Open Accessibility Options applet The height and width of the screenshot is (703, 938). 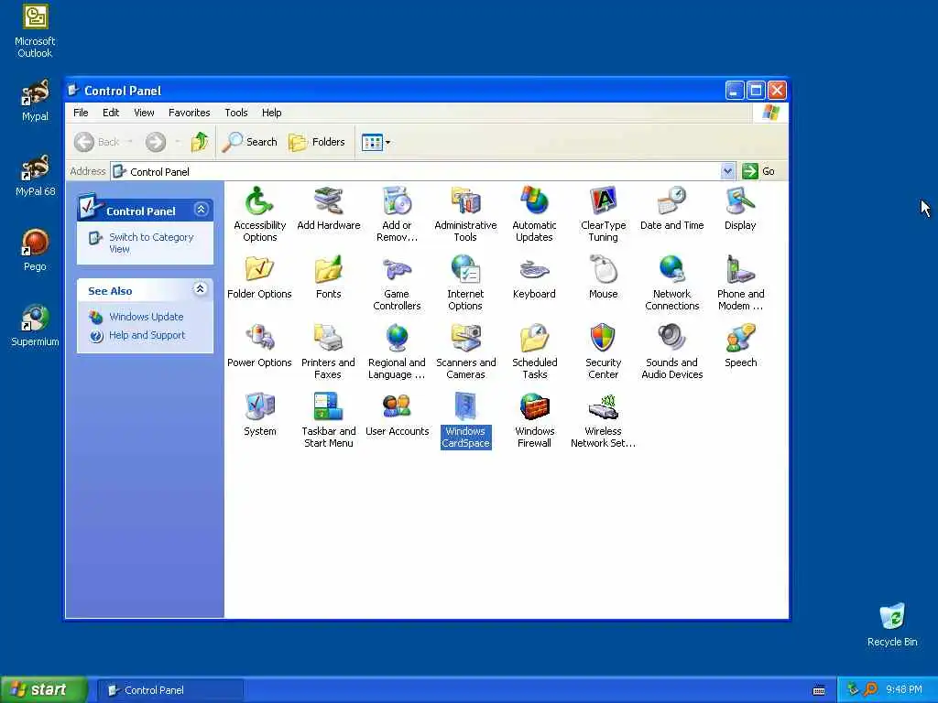259,213
